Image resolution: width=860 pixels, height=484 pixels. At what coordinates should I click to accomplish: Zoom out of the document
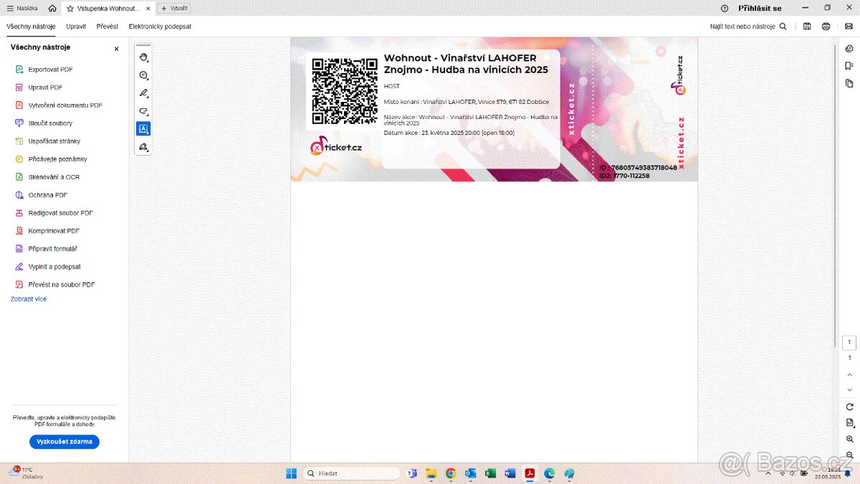coord(850,455)
